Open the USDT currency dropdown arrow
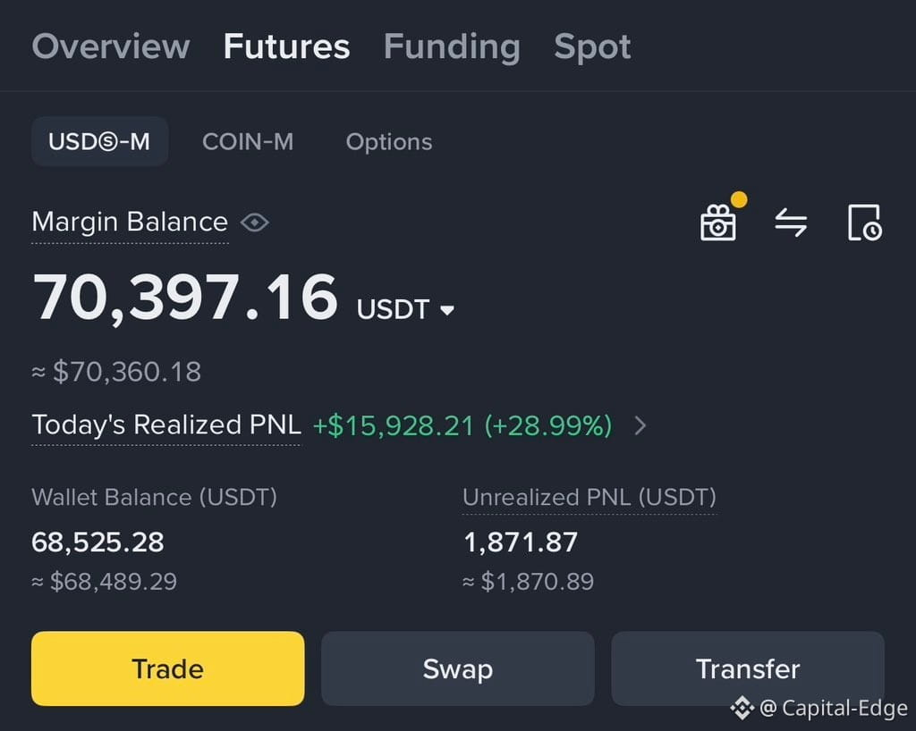This screenshot has width=916, height=731. tap(447, 310)
